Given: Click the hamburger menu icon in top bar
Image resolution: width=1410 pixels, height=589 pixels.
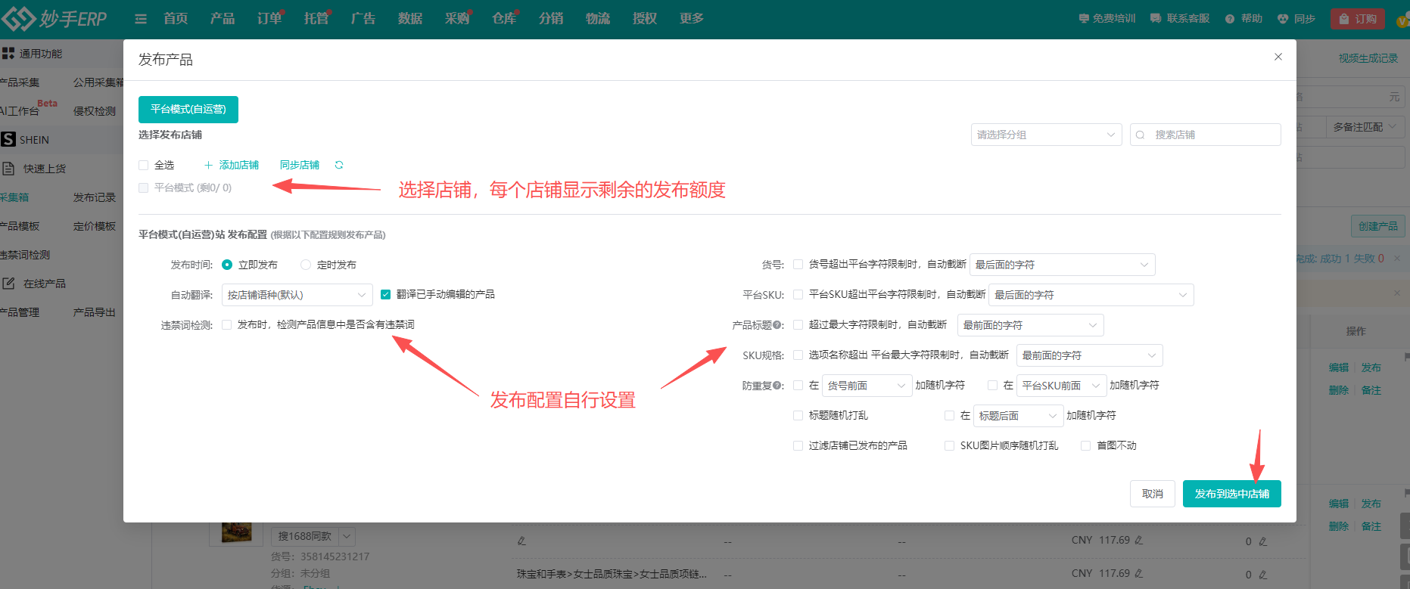Looking at the screenshot, I should (141, 19).
